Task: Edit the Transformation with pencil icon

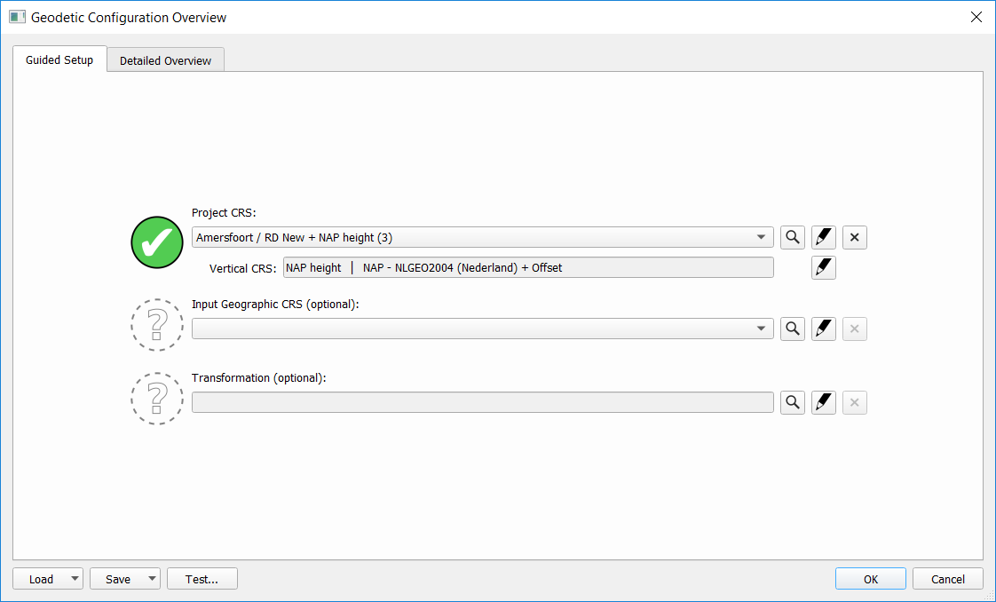Action: click(824, 402)
